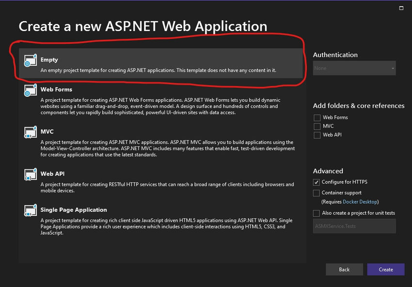412x287 pixels.
Task: Enable Container support checkbox
Action: pyautogui.click(x=317, y=193)
